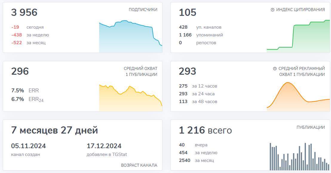Click the -19 today value

coord(15,27)
